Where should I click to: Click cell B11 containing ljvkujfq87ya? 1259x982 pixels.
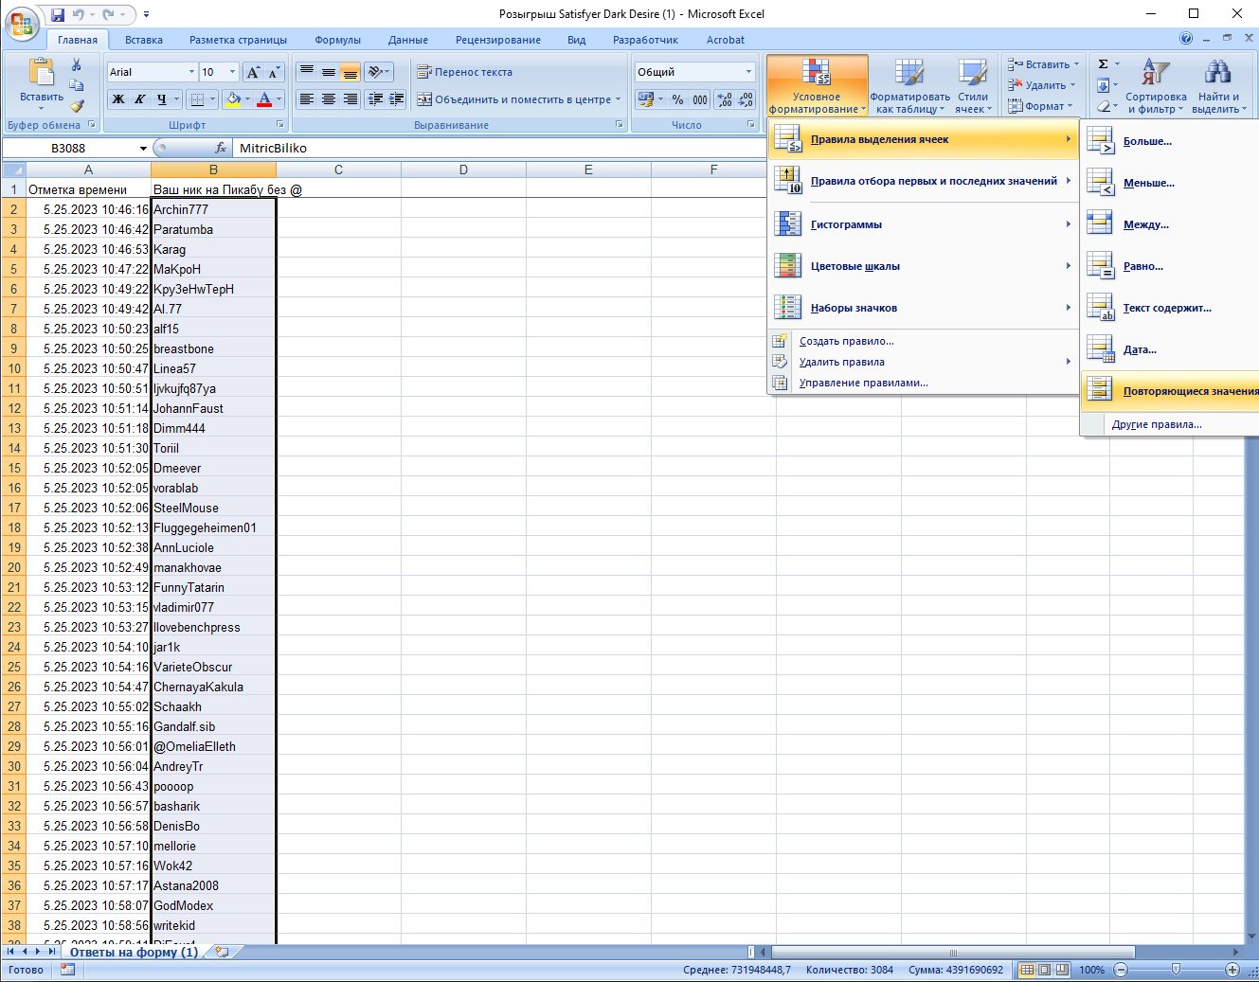tap(213, 388)
